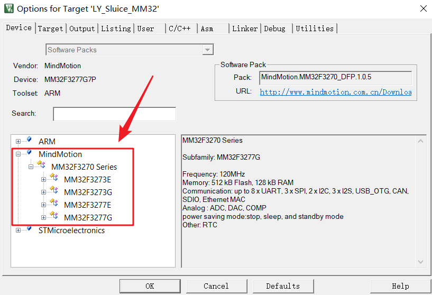
Task: Click the Defaults button
Action: coord(283,286)
